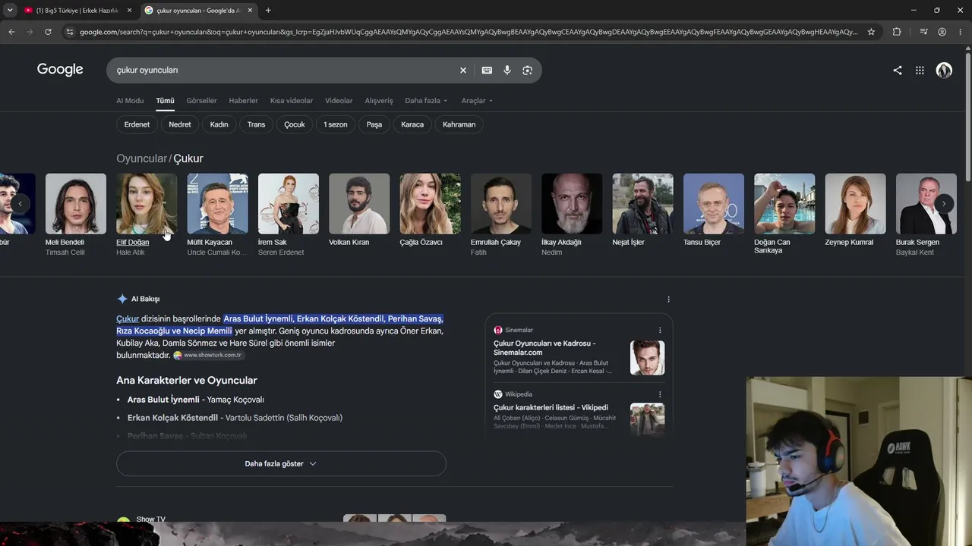Apply the Çocuk filter chip
This screenshot has height=546, width=972.
(295, 124)
